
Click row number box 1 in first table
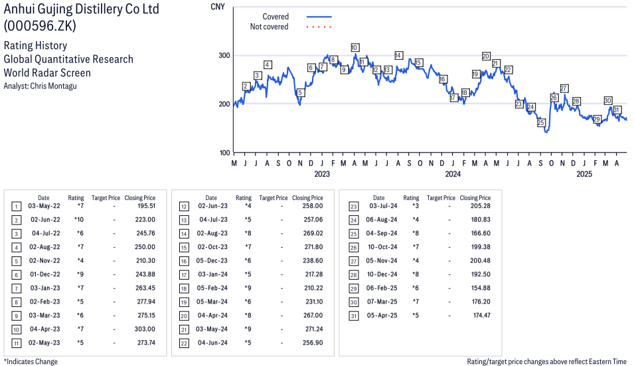16,207
